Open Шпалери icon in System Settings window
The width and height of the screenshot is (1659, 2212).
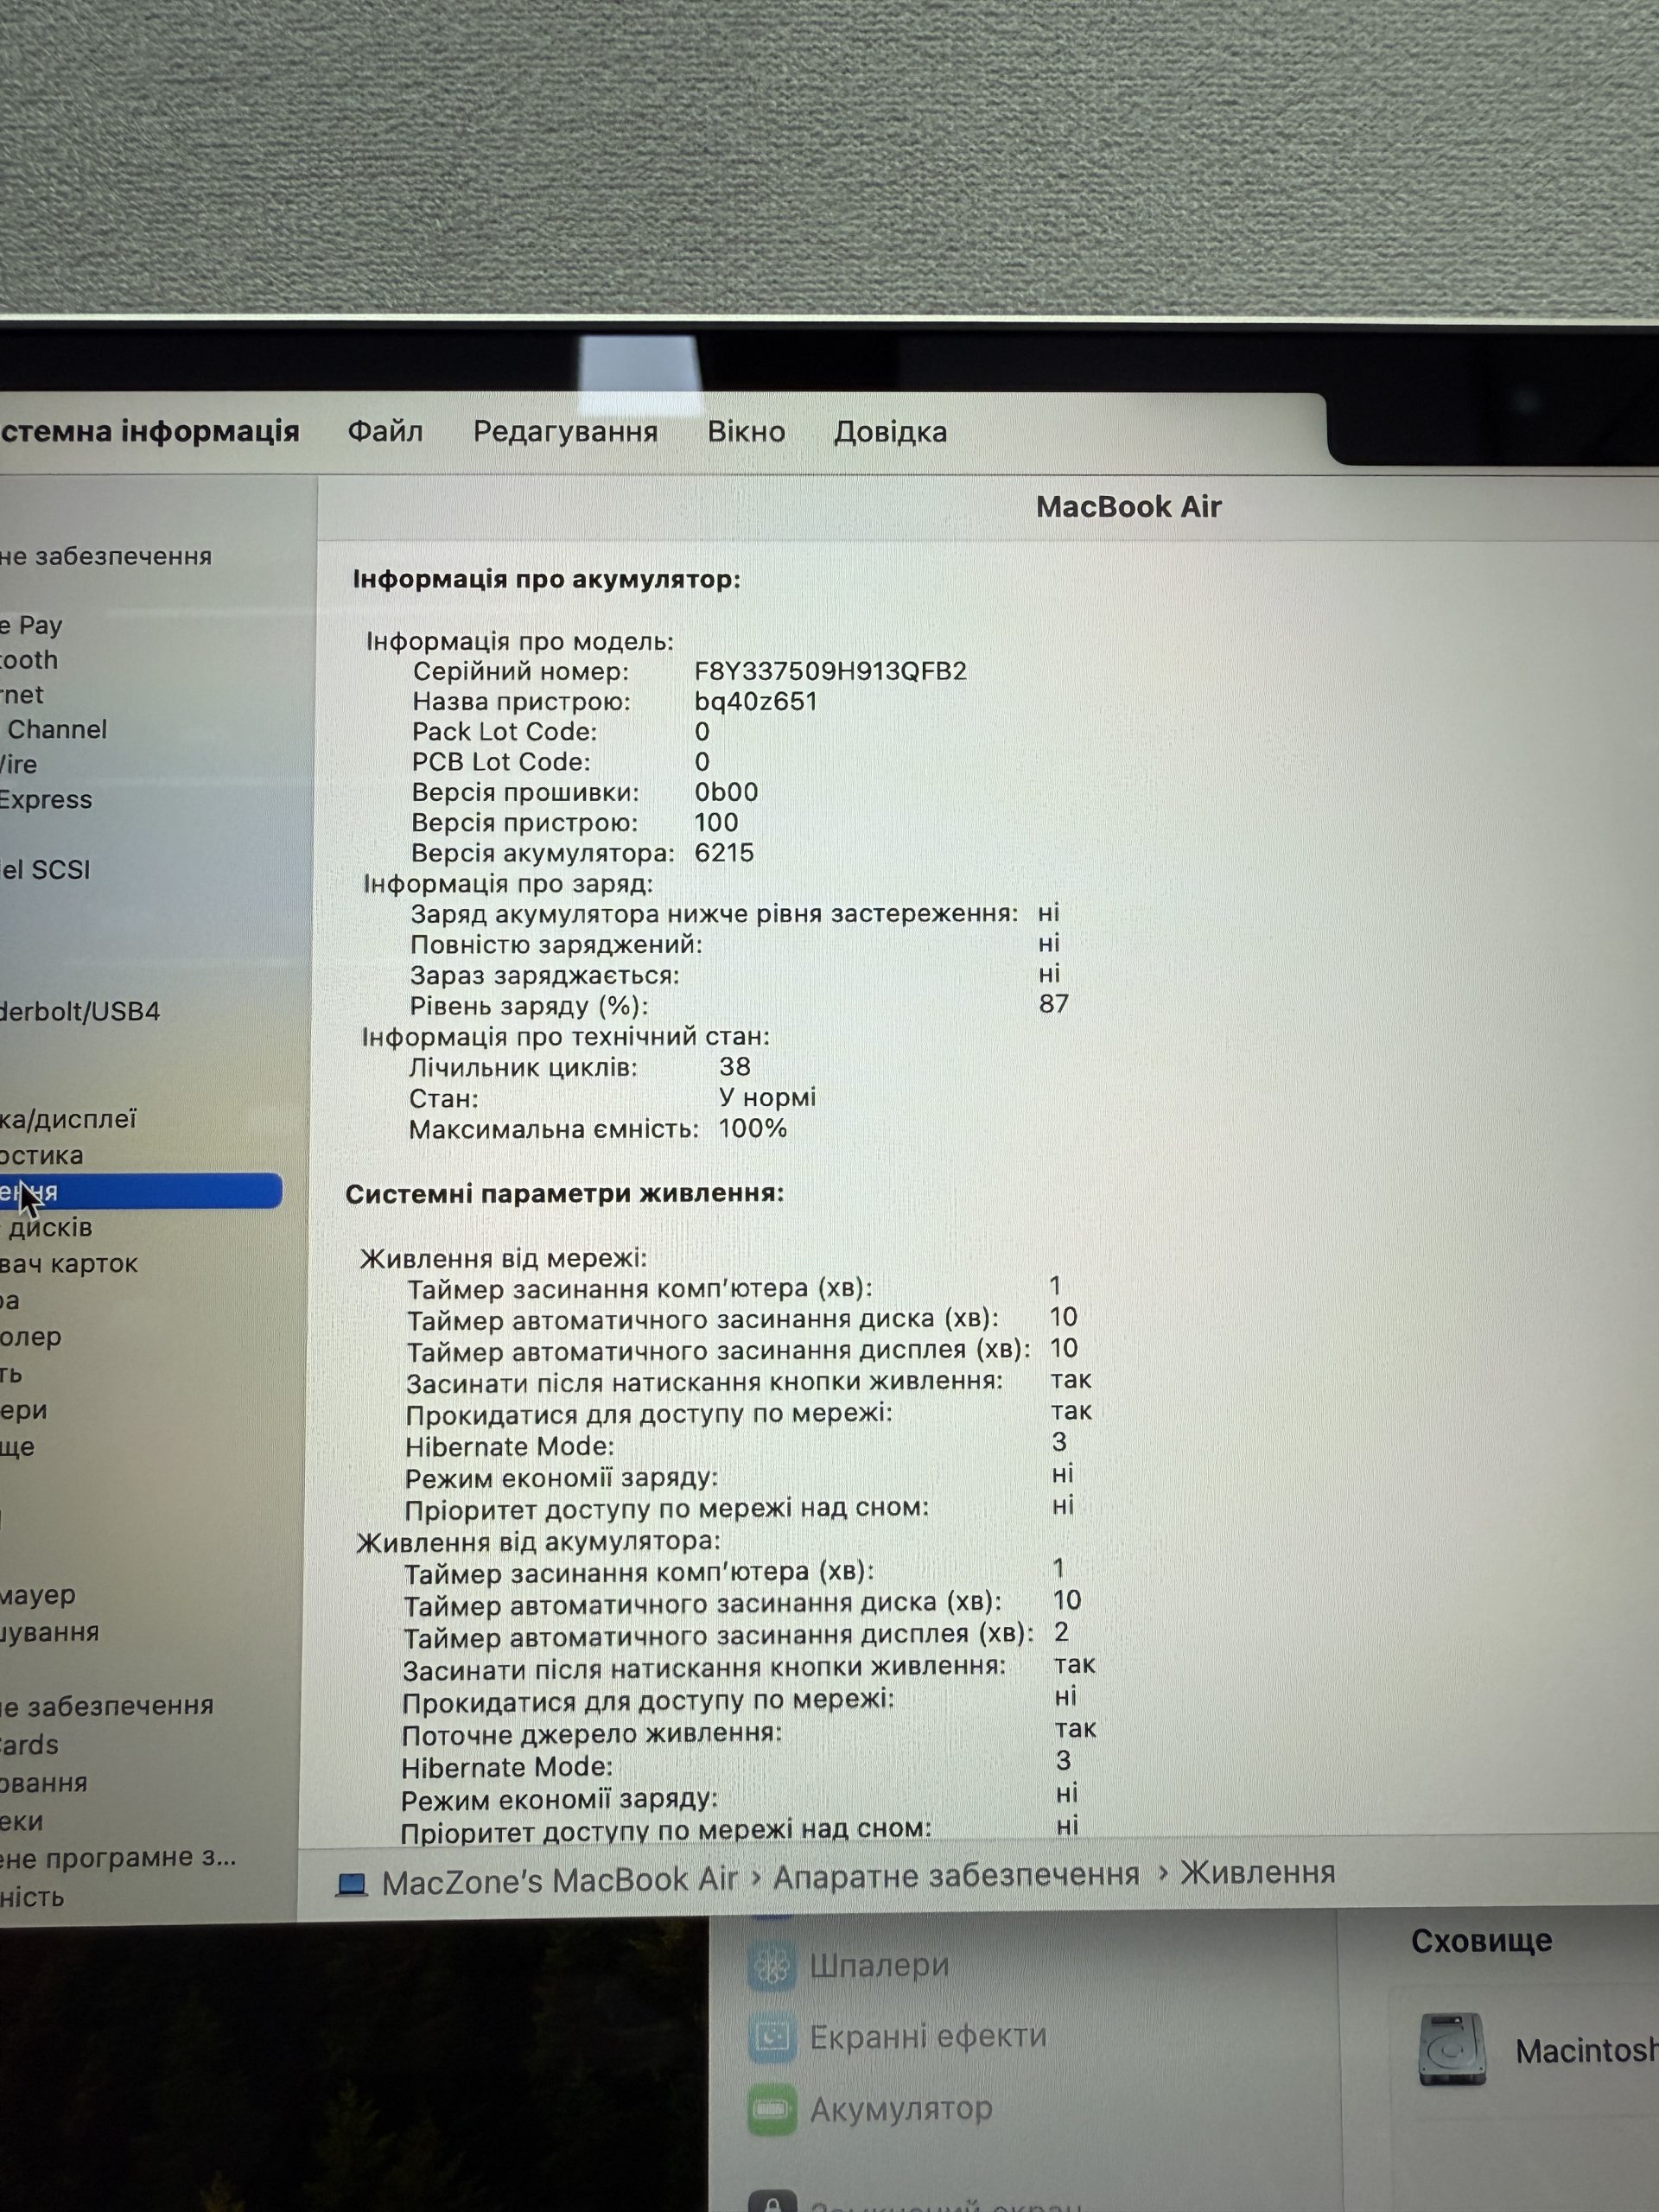(x=772, y=1965)
